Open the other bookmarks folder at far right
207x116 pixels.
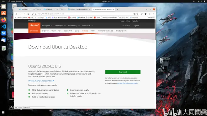tap(151, 18)
